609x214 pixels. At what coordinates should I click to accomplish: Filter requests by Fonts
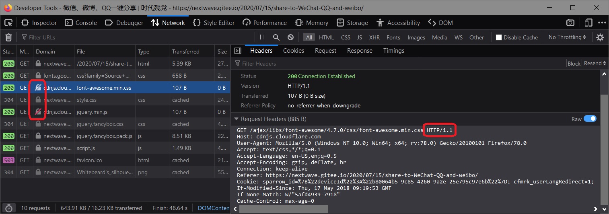(393, 37)
